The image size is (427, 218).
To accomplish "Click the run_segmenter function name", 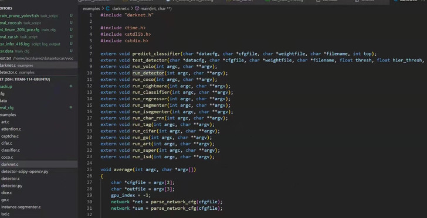I will pyautogui.click(x=150, y=105).
